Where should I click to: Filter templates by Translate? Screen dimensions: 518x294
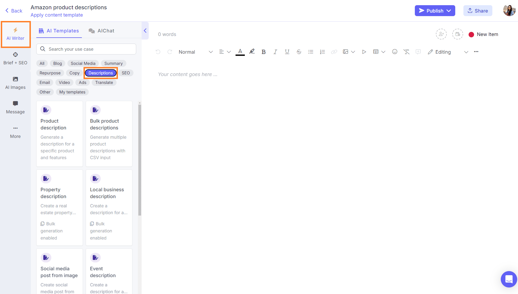104,82
